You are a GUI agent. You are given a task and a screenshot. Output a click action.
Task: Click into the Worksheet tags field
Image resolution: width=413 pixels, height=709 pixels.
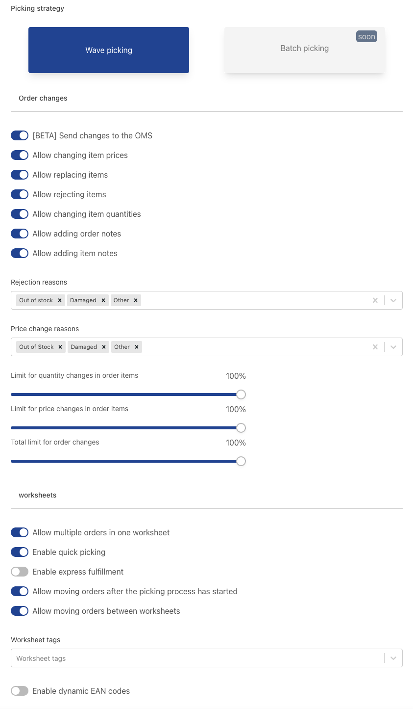click(196, 658)
